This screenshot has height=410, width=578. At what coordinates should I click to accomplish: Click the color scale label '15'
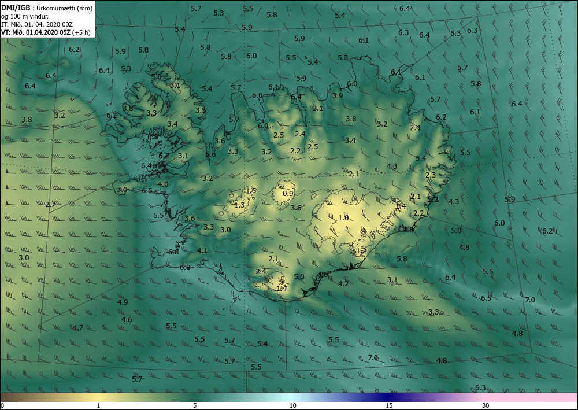pos(389,406)
